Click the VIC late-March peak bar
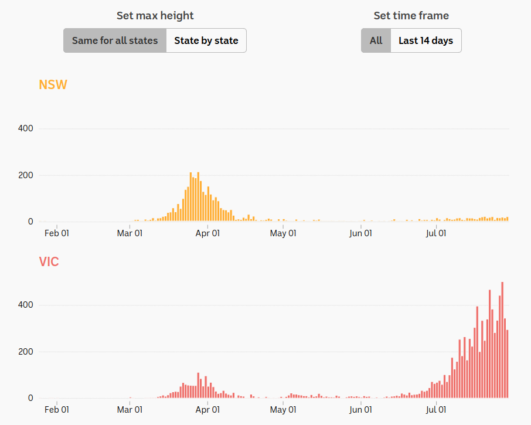Screen dimensions: 531x425 [x=198, y=385]
